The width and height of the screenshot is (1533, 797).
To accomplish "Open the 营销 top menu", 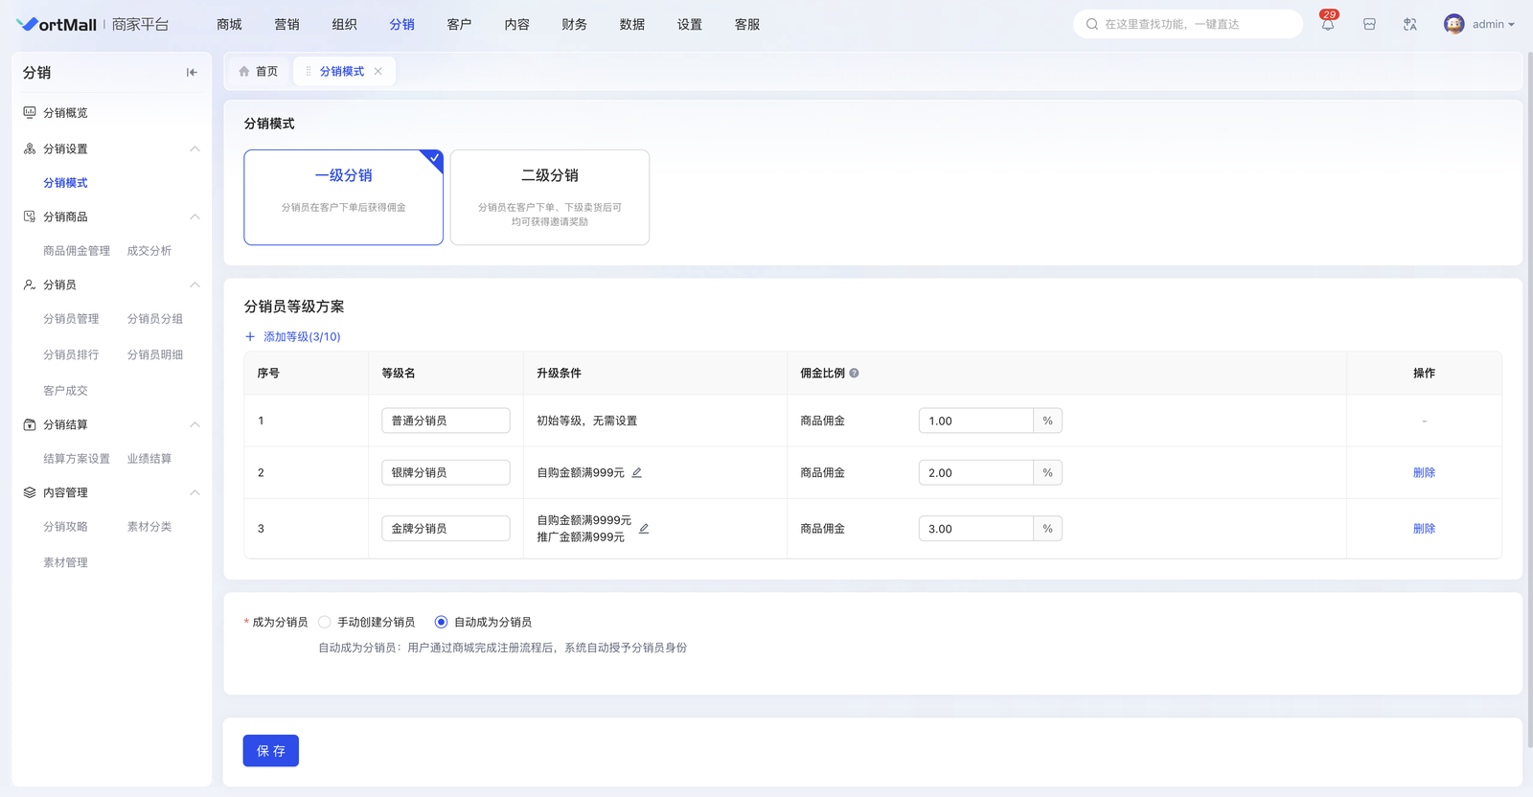I will tap(286, 25).
